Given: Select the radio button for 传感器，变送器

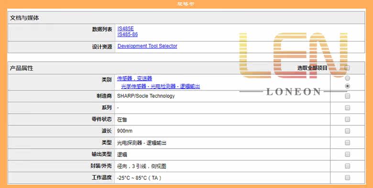Looking at the screenshot, I should [x=347, y=78].
